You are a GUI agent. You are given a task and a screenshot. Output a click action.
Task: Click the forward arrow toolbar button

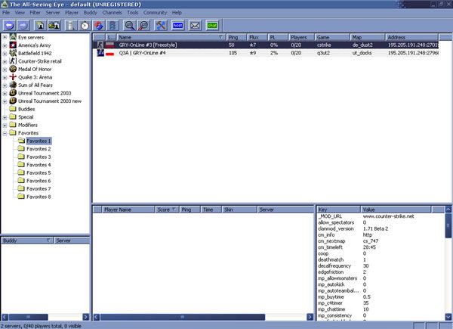click(x=23, y=25)
